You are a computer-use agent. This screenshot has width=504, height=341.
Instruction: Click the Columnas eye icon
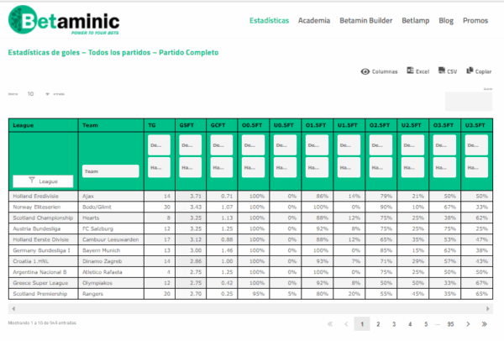(365, 71)
